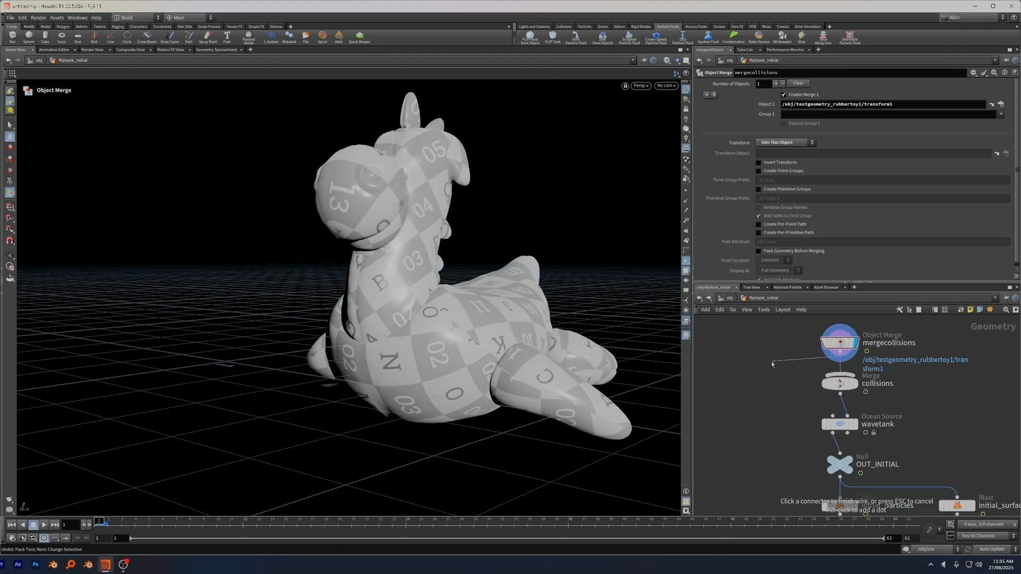Image resolution: width=1021 pixels, height=574 pixels.
Task: Open the Particle Fluids shelf tab
Action: click(x=667, y=27)
